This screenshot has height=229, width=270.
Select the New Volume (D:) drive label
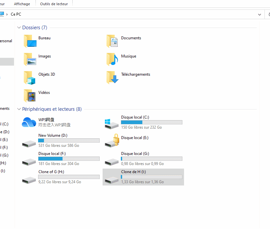coord(53,135)
